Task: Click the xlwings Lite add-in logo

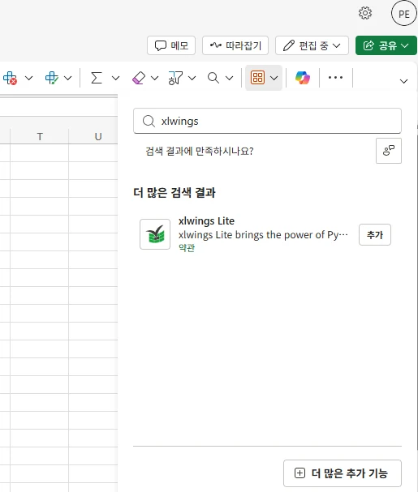Action: point(155,234)
